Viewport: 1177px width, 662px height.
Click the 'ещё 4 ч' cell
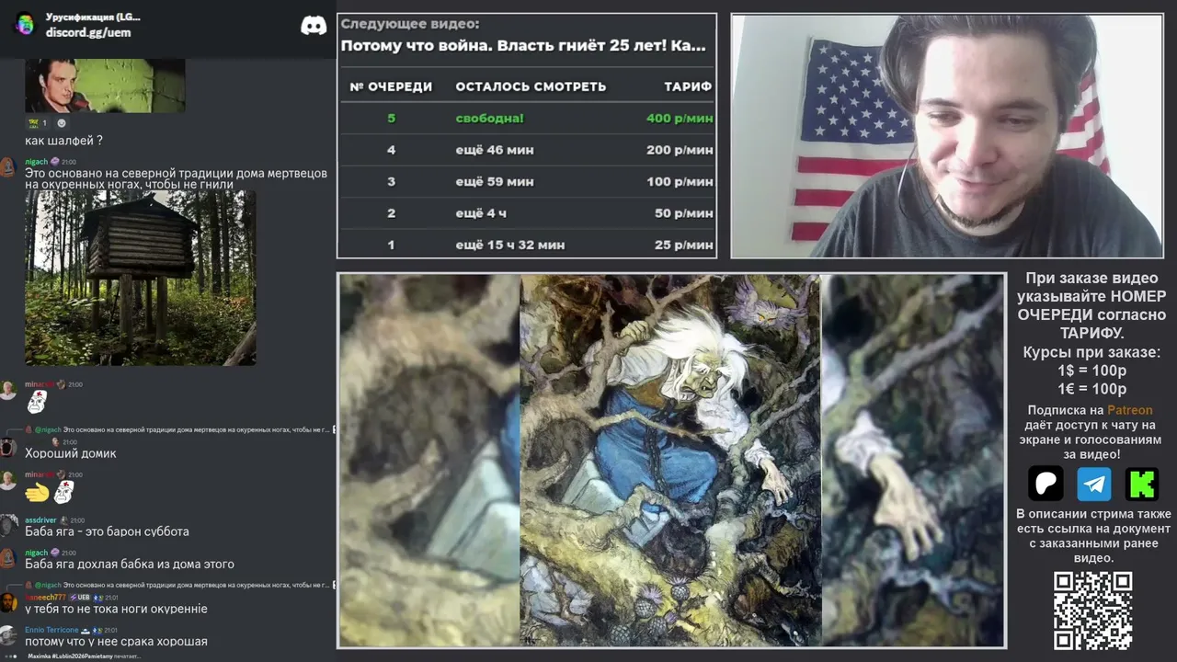pyautogui.click(x=482, y=213)
